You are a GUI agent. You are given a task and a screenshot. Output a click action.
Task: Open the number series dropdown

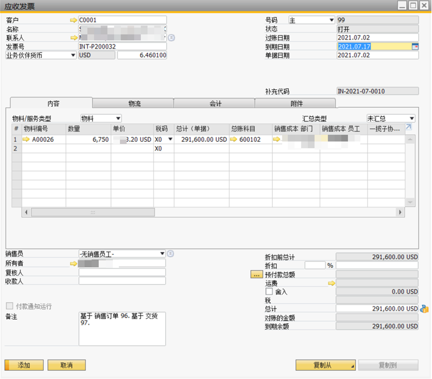click(x=332, y=20)
